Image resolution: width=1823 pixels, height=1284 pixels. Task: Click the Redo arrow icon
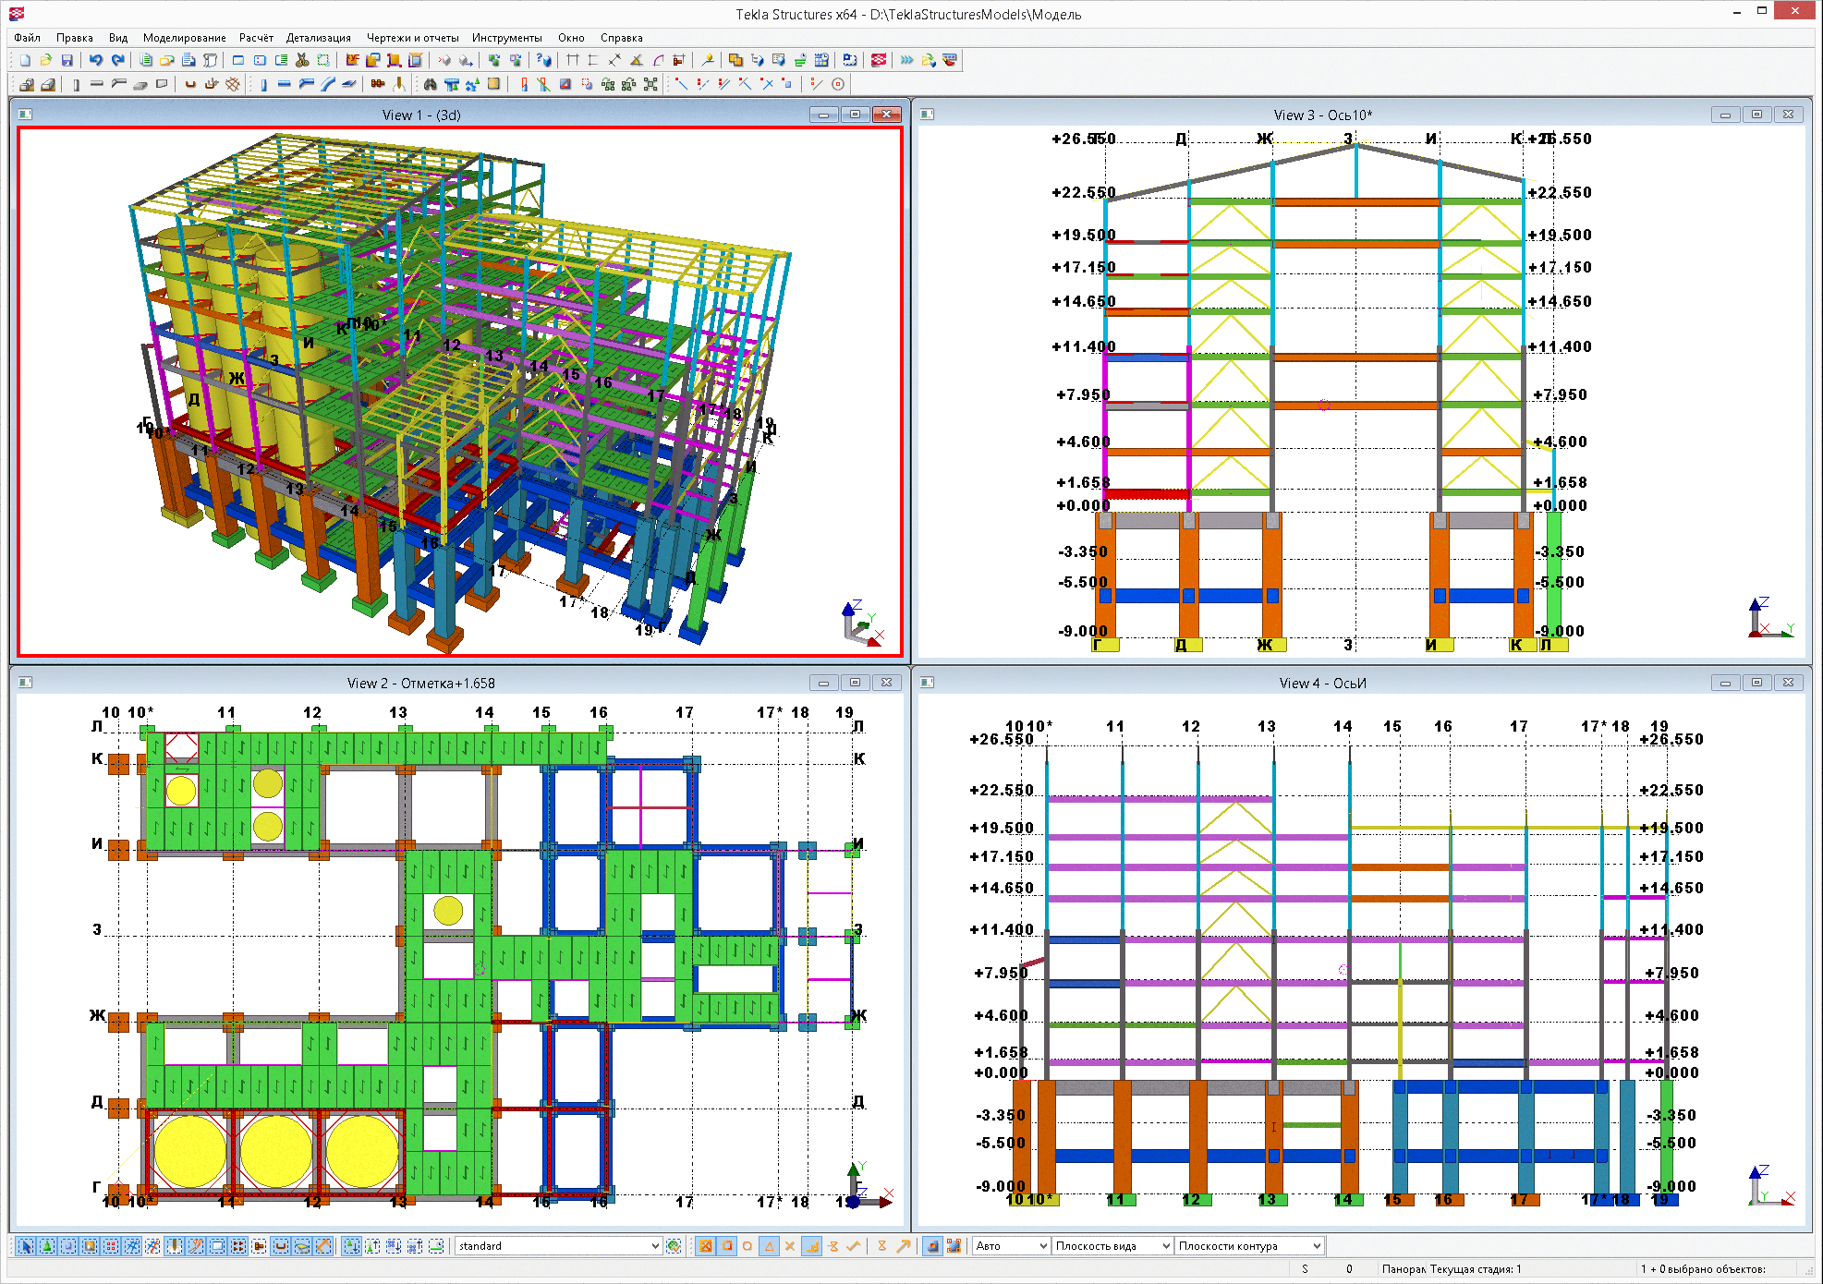coord(117,60)
